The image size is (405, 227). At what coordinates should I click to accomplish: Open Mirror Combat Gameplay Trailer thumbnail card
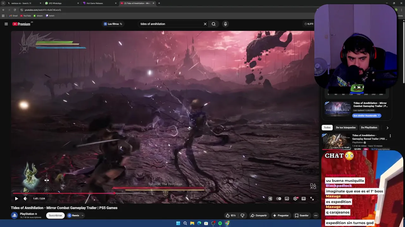(338, 109)
